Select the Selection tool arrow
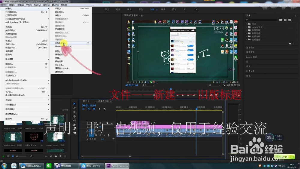Screen dimensions: 300x169 (x=74, y=104)
